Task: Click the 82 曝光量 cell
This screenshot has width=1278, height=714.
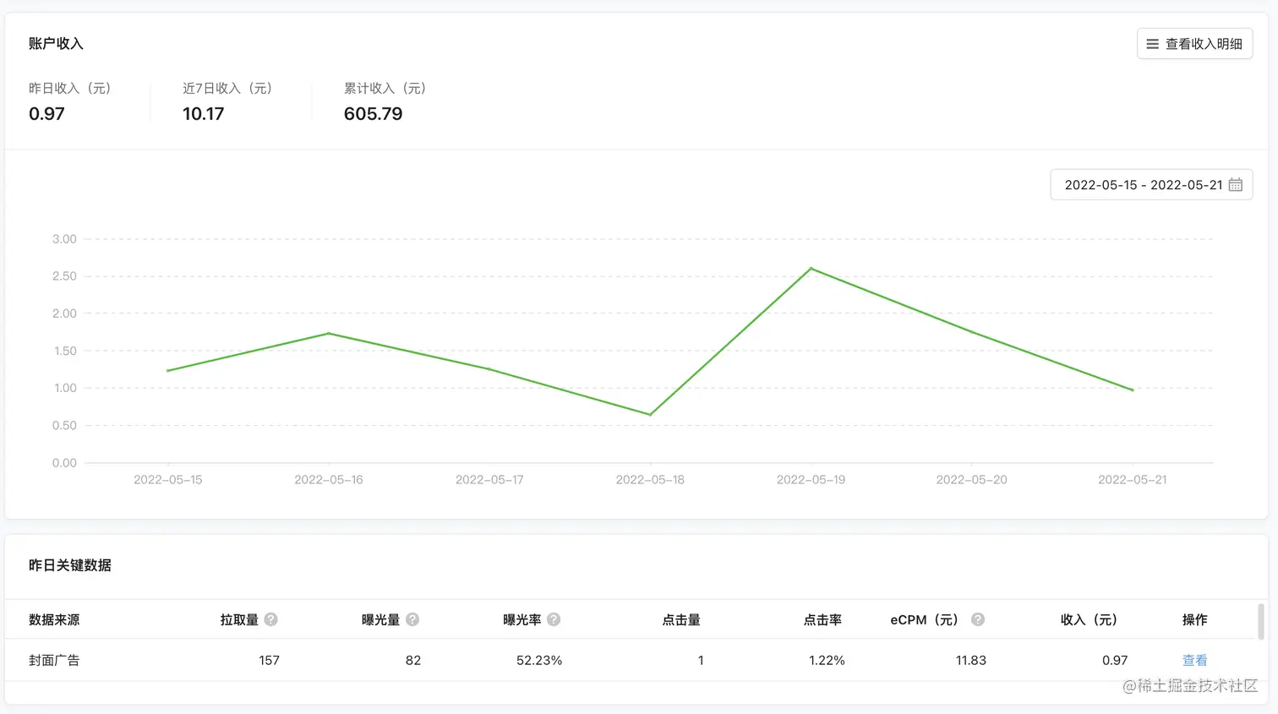Action: 413,660
